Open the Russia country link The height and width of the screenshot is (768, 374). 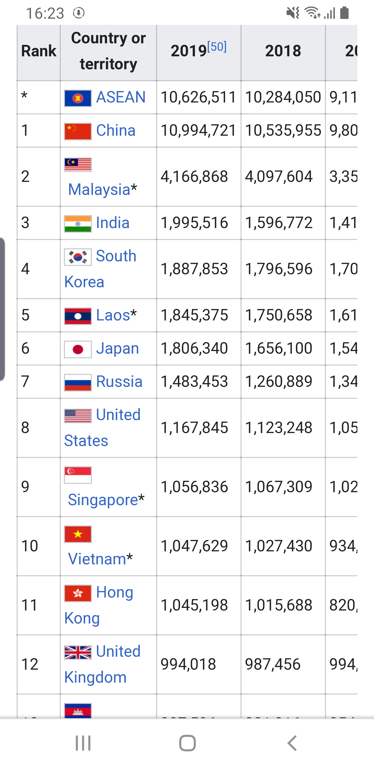tap(119, 382)
